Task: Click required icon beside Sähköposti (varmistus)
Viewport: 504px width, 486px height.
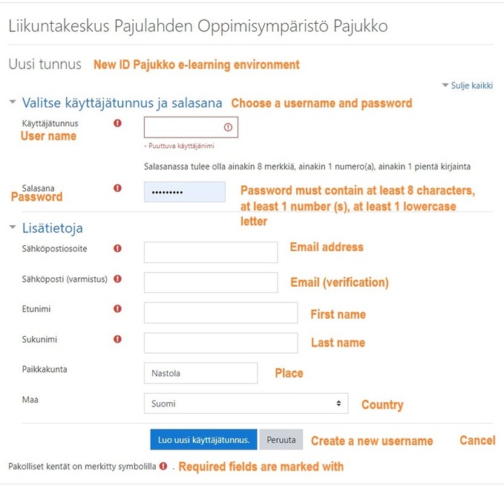Action: [x=117, y=279]
